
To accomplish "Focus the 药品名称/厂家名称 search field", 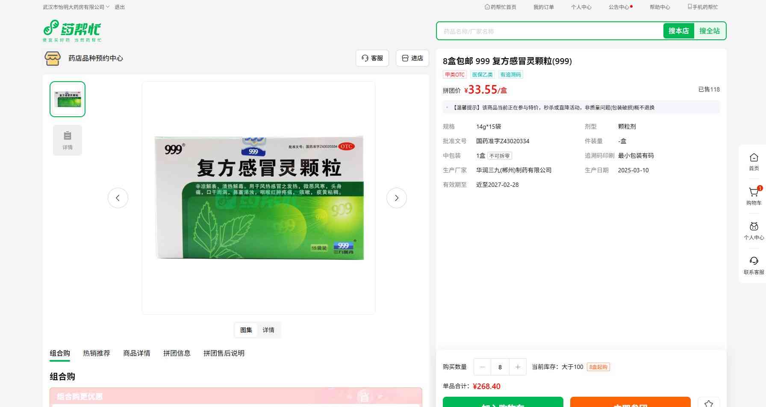I will click(x=549, y=31).
